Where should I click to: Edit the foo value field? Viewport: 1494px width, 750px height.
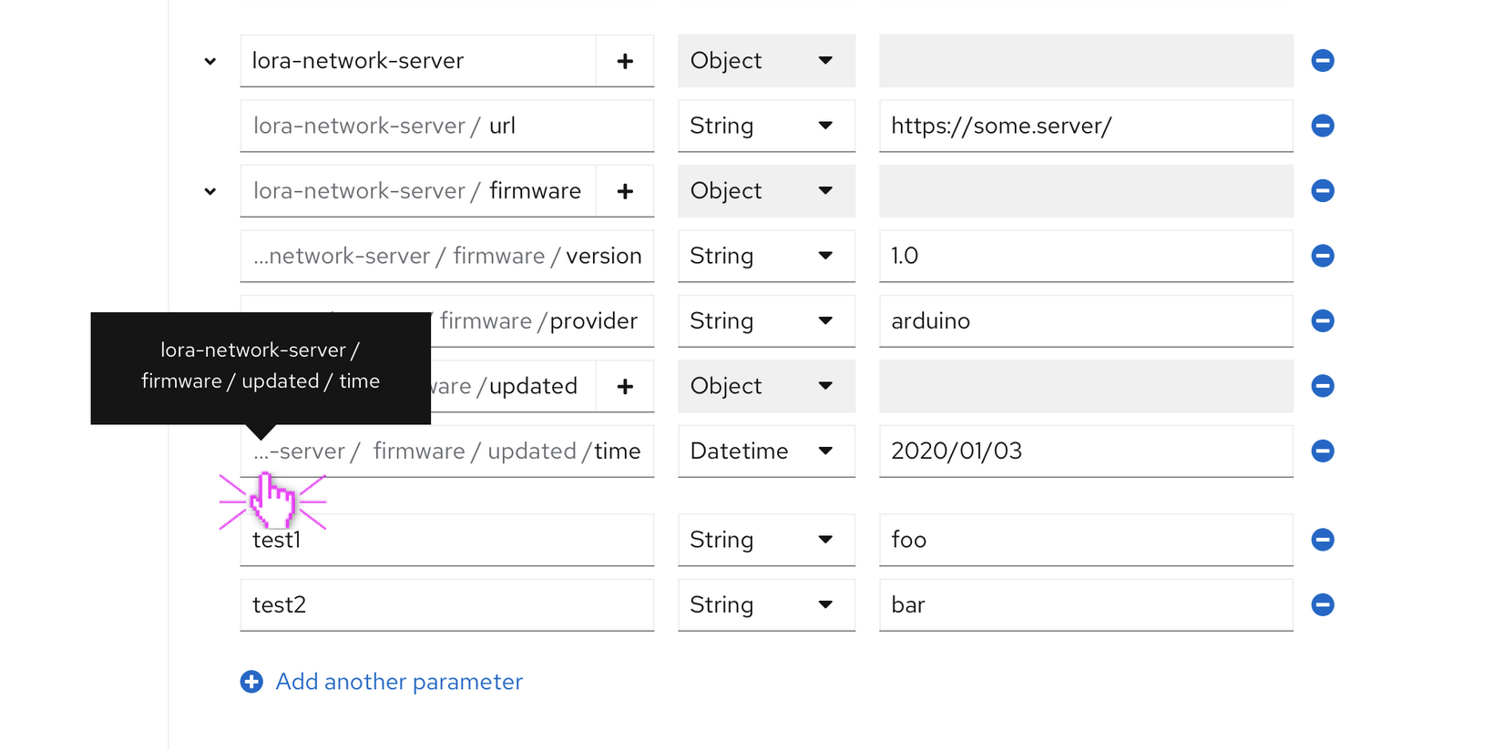1086,540
